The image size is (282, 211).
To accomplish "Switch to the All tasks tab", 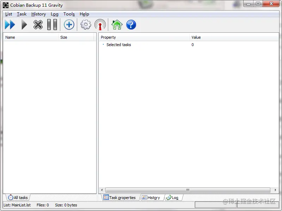I will pos(18,198).
